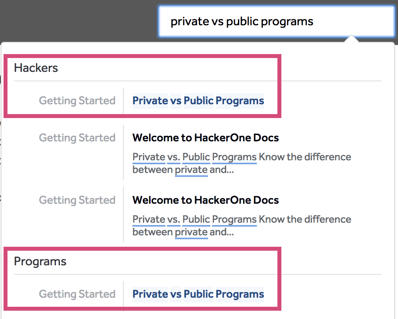398x319 pixels.
Task: Click the highlighted "Private" word in Hackers result
Action: point(150,101)
